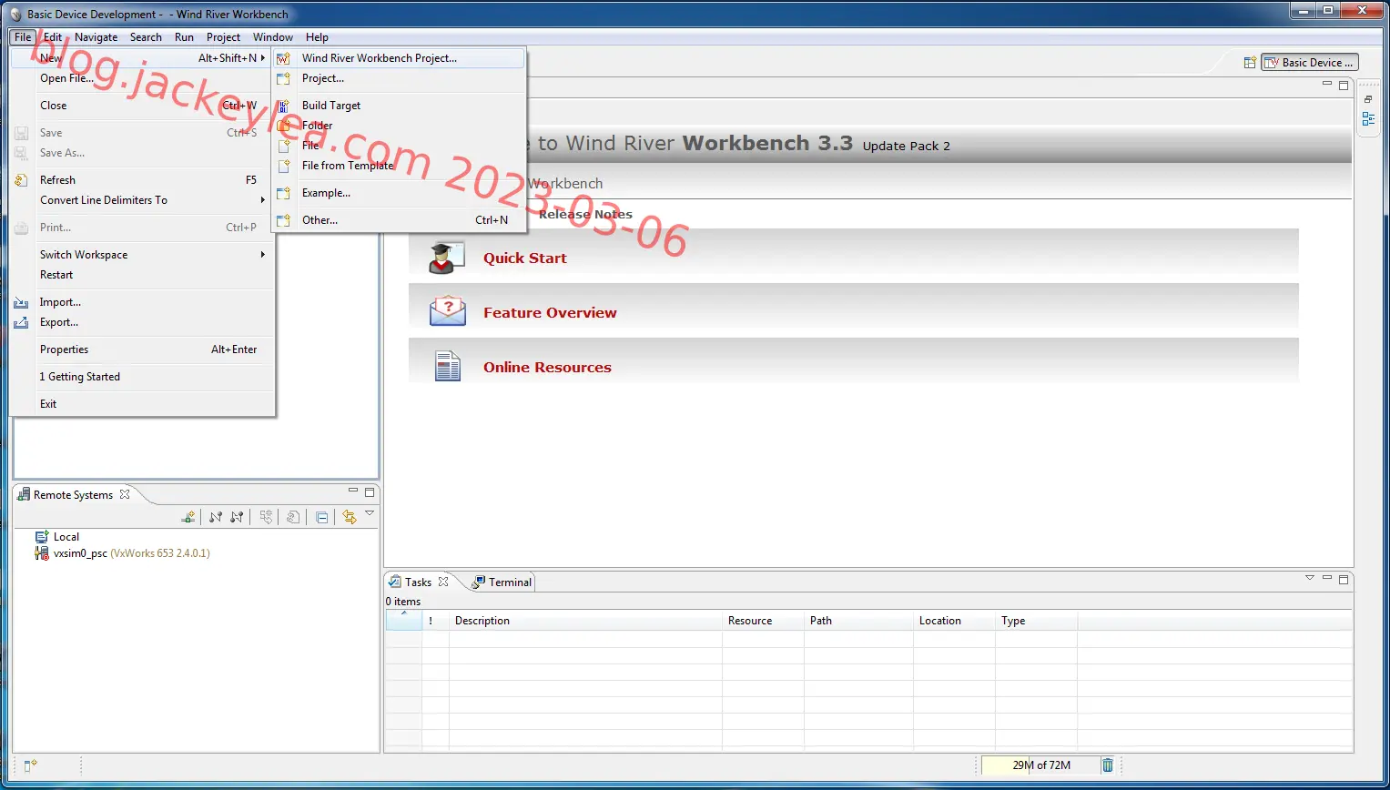
Task: Click the Feature Overview envelope icon
Action: (x=448, y=311)
